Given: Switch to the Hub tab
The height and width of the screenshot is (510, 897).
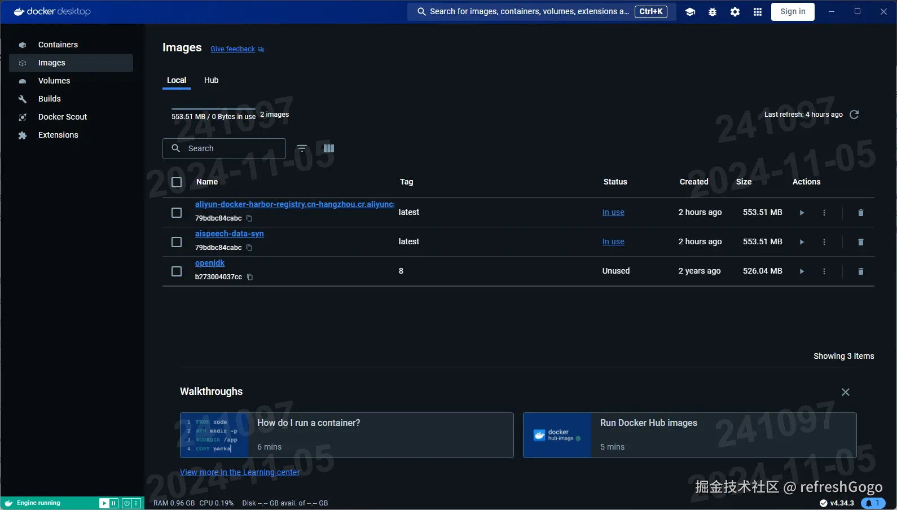Looking at the screenshot, I should pos(211,80).
